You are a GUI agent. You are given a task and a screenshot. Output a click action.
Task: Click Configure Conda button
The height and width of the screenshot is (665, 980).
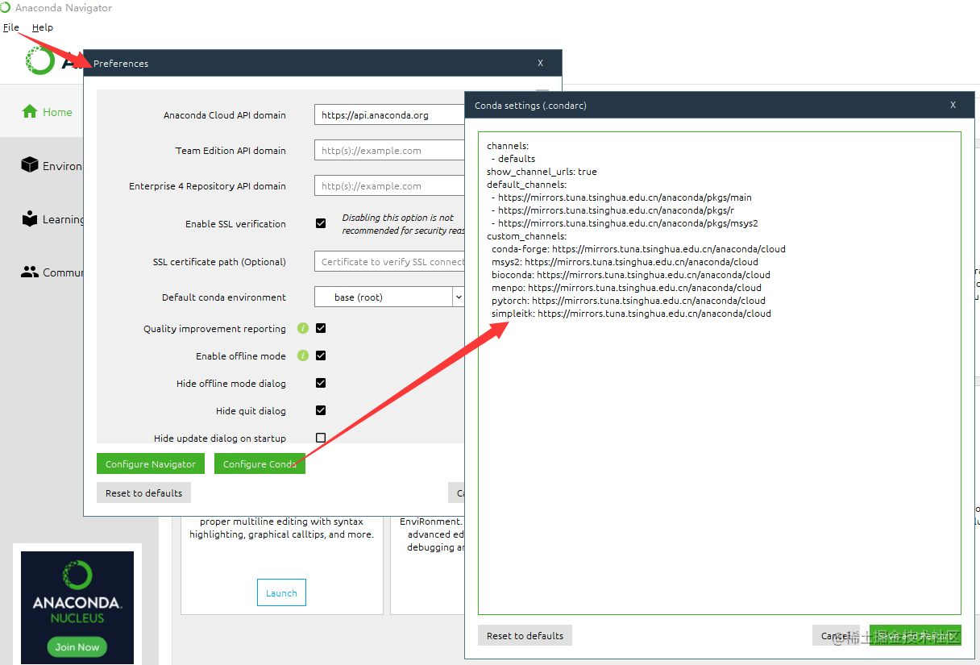[260, 463]
